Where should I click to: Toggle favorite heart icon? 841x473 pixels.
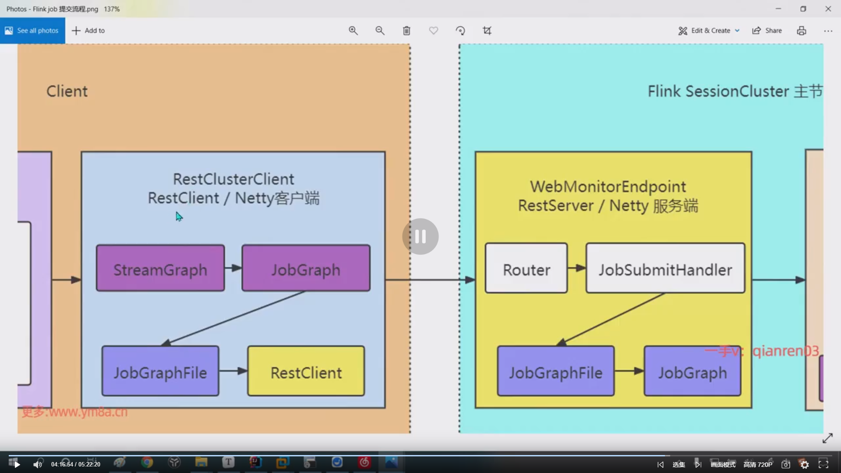pos(433,31)
